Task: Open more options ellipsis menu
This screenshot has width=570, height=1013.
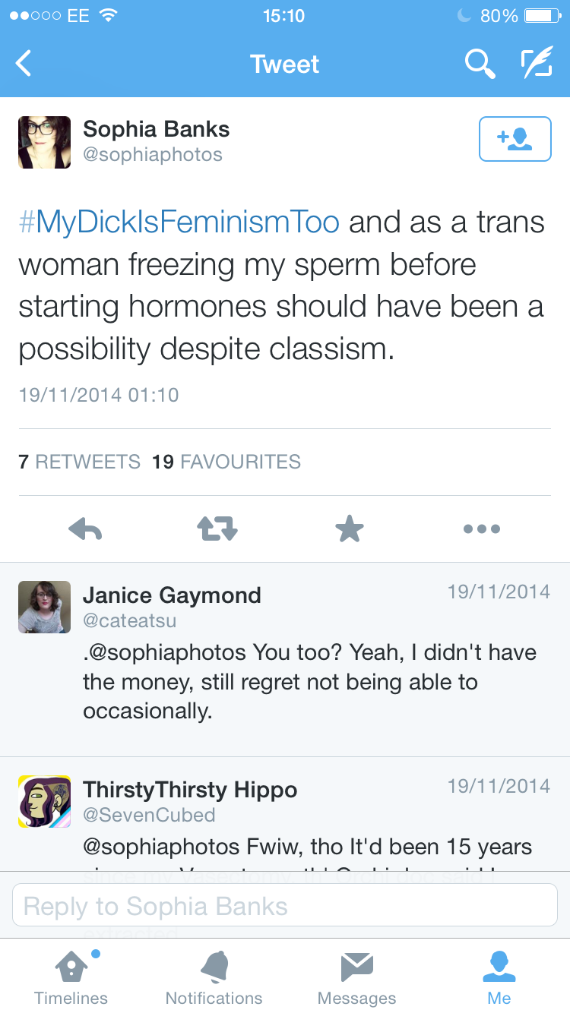Action: coord(482,529)
